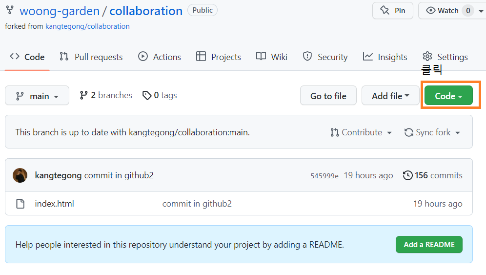
Task: Open the repository Settings tab
Action: (x=445, y=57)
